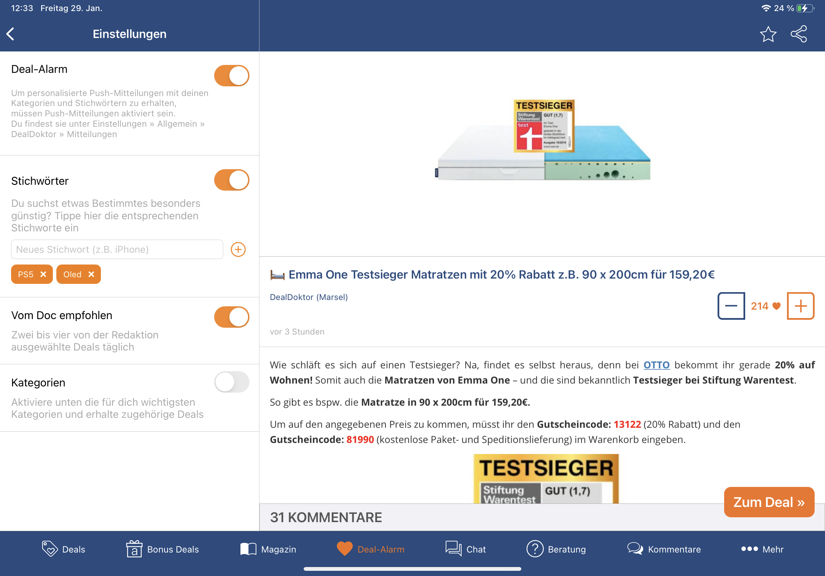The height and width of the screenshot is (576, 825).
Task: Share the deal via share icon
Action: click(x=799, y=34)
